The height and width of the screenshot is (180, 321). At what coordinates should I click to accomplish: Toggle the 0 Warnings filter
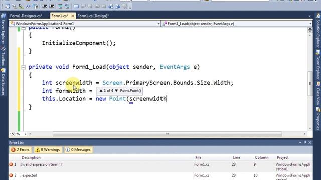click(48, 150)
